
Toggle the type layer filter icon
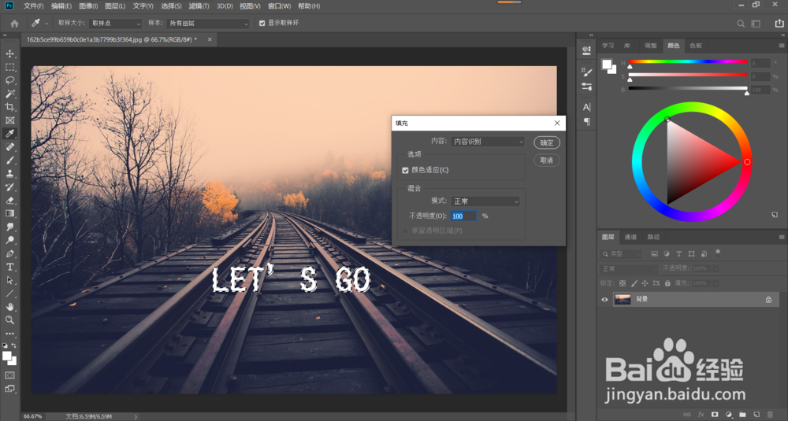coord(679,254)
